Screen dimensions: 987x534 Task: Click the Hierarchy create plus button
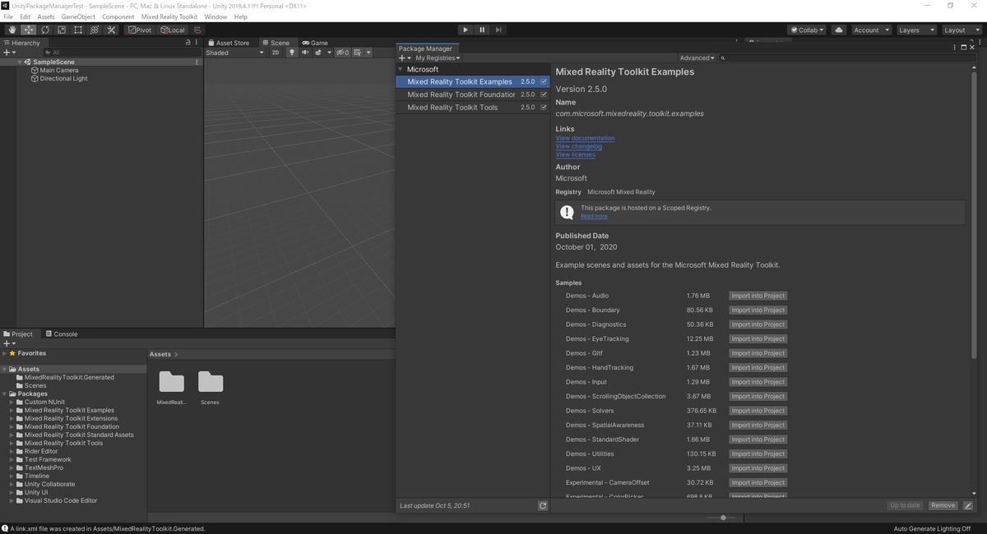(9, 53)
